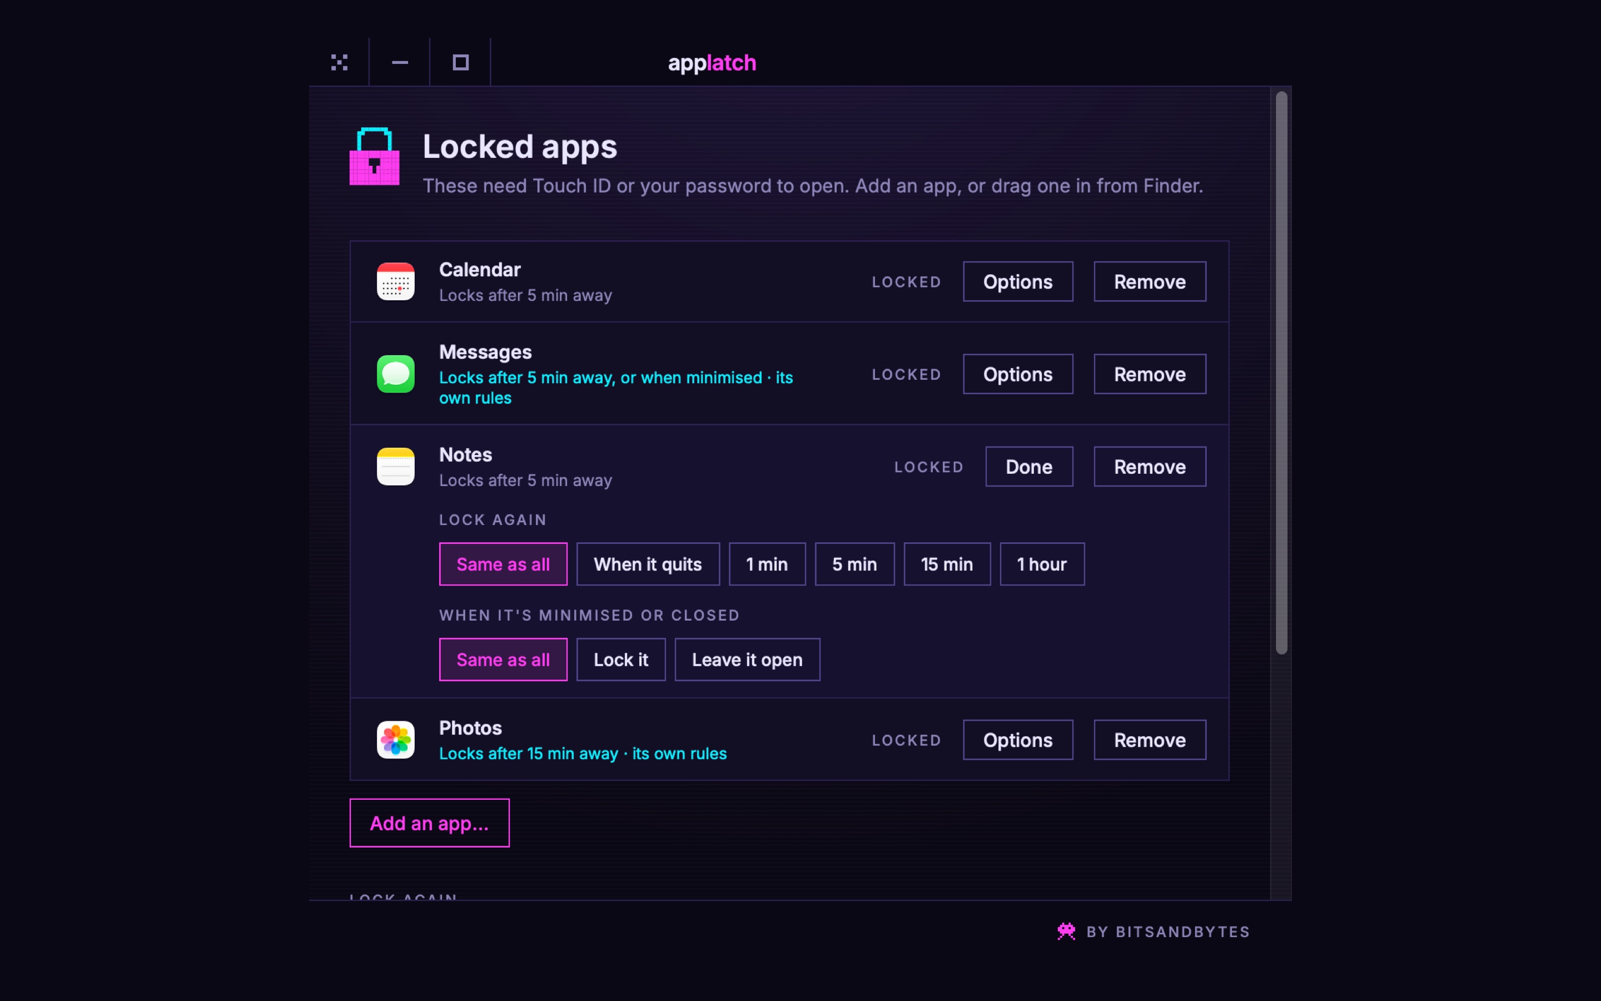This screenshot has width=1601, height=1001.
Task: Select Same as all under Lock Again
Action: [503, 564]
